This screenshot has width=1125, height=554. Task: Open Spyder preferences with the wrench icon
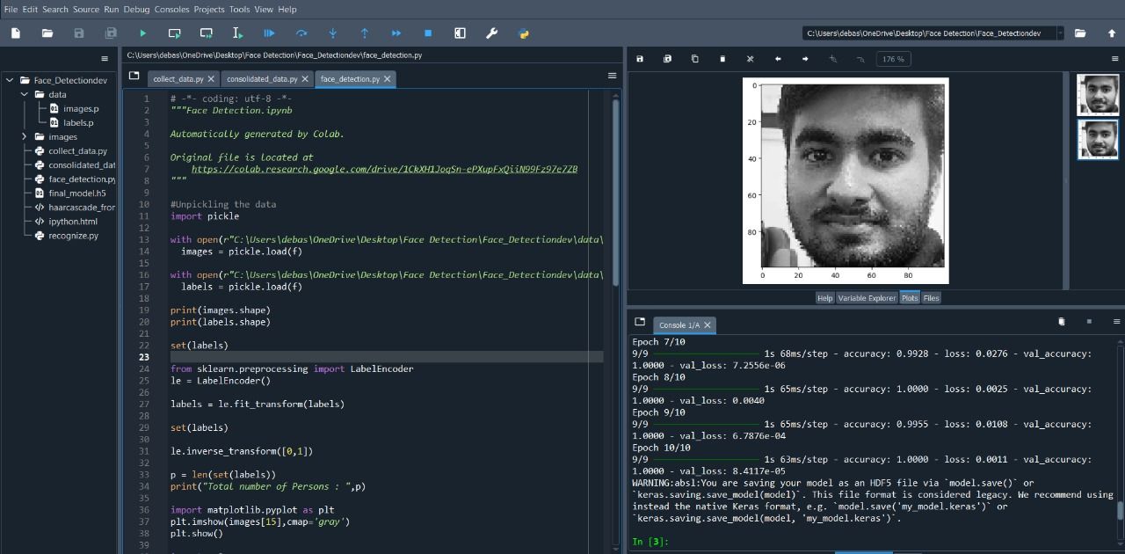pyautogui.click(x=491, y=33)
